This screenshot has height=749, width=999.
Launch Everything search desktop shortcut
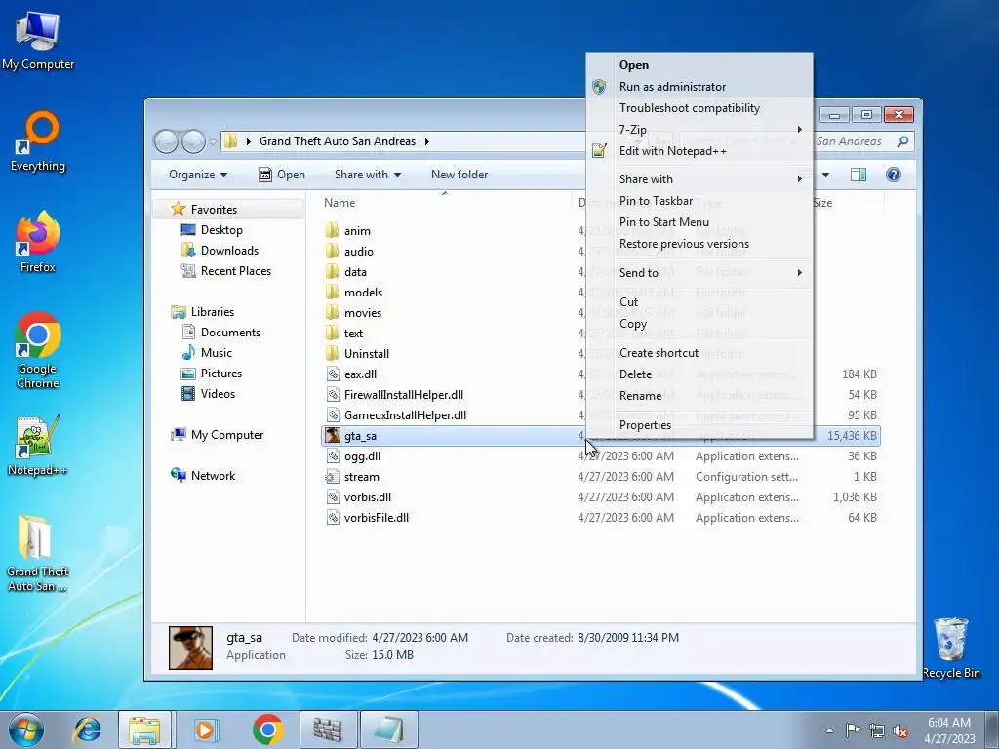tap(38, 141)
